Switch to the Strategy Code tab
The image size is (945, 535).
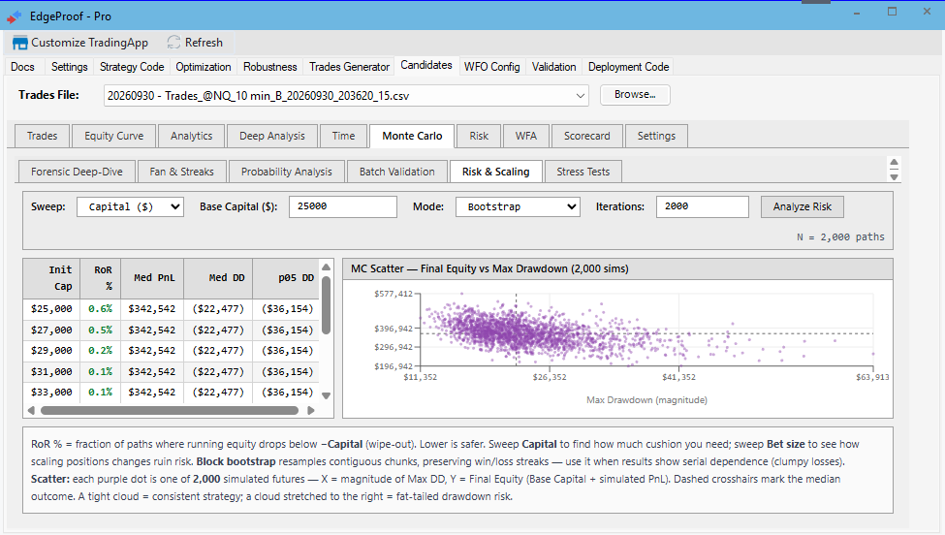(x=132, y=67)
